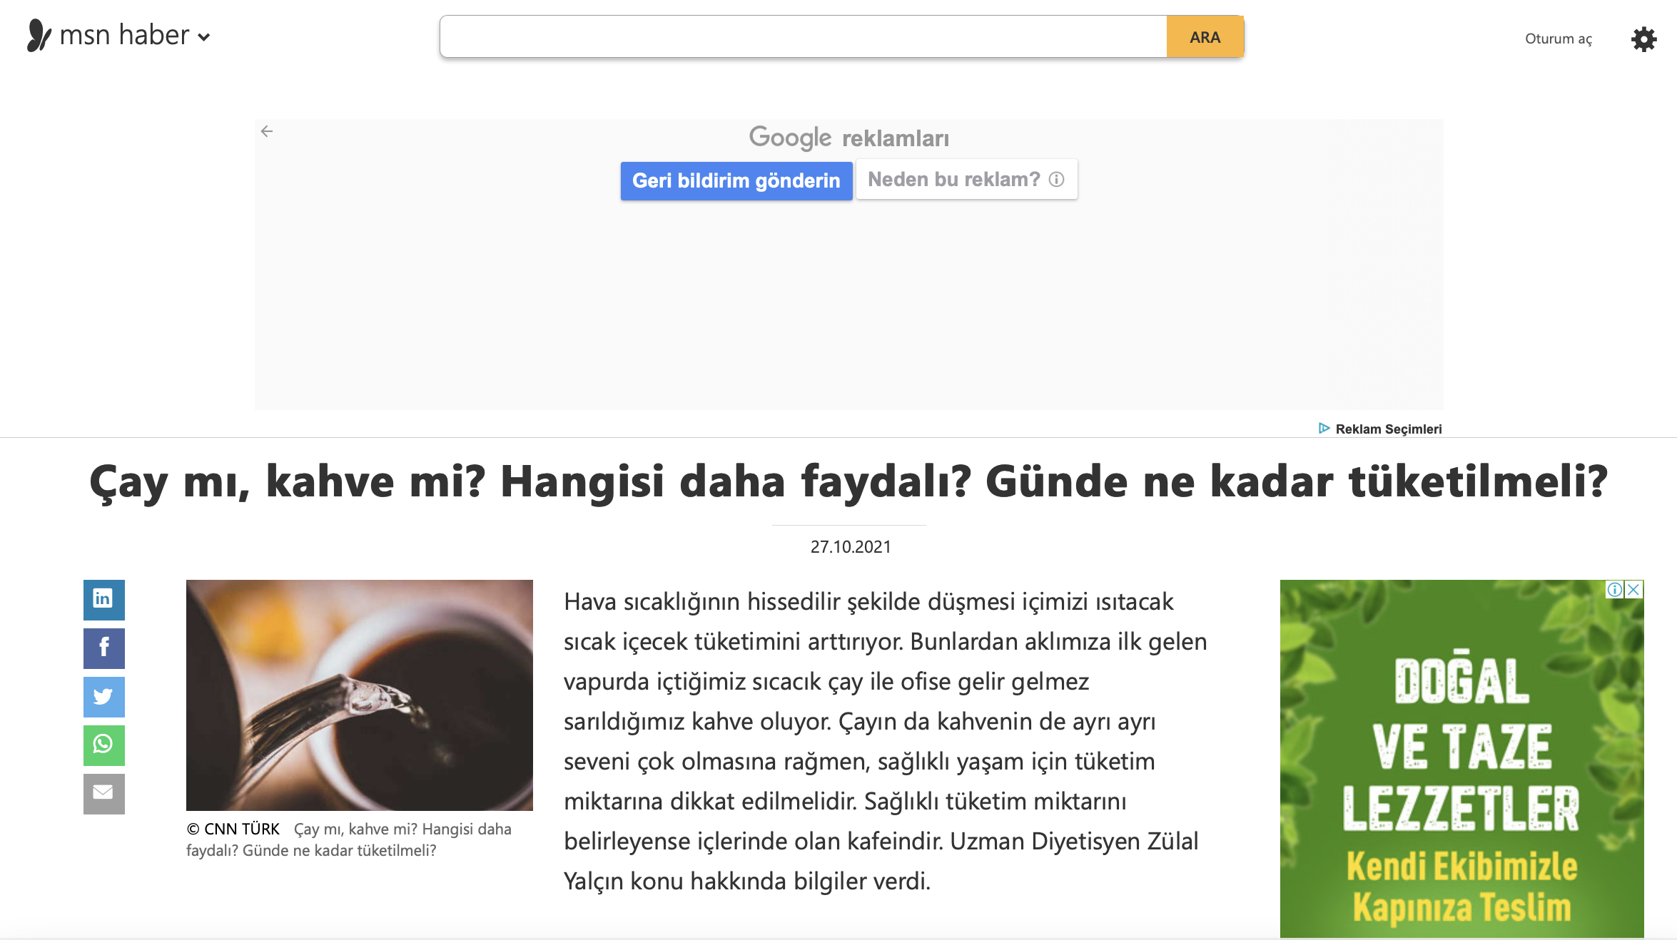Share article via WhatsApp
This screenshot has width=1677, height=940.
[x=103, y=745]
